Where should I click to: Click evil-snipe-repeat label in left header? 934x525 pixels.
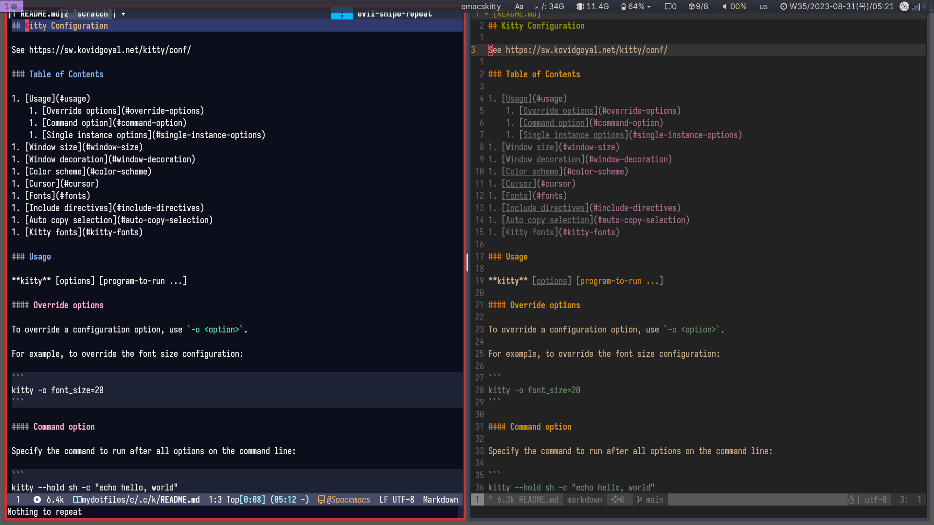tap(395, 14)
